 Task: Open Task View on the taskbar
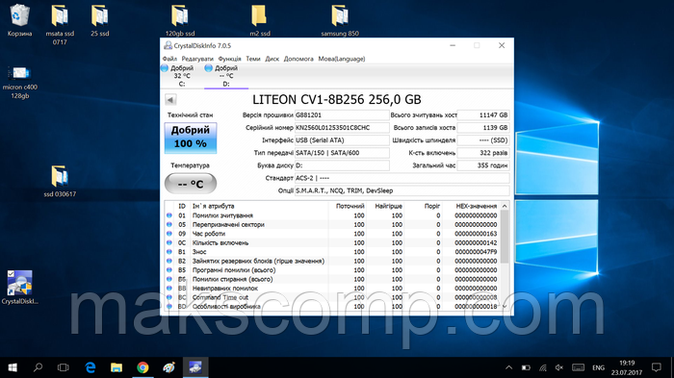tap(64, 367)
